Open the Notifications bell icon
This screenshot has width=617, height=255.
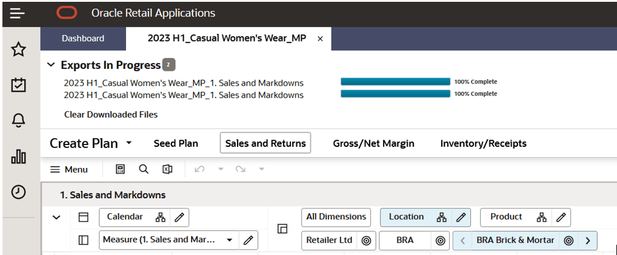19,121
